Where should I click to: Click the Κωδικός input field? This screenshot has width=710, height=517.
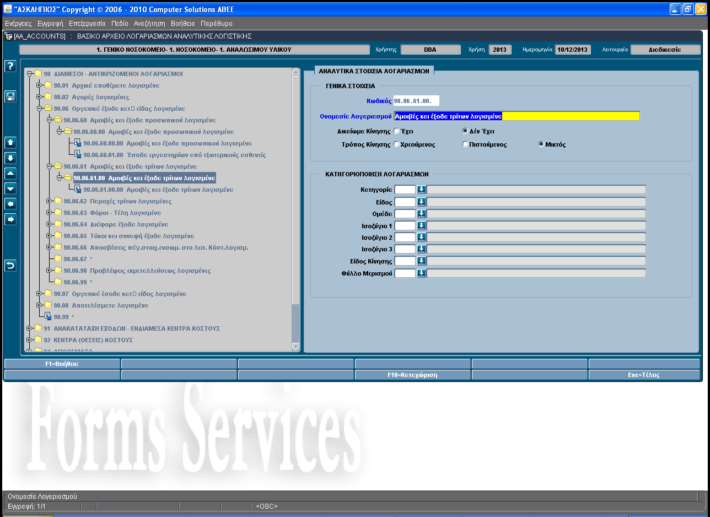tap(416, 101)
